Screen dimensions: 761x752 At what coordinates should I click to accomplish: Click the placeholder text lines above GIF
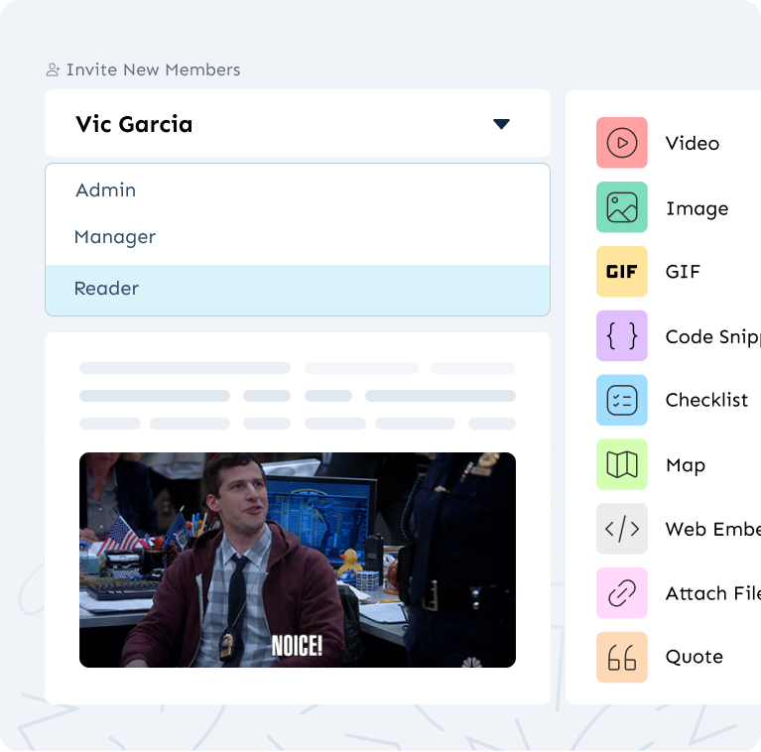click(x=298, y=396)
